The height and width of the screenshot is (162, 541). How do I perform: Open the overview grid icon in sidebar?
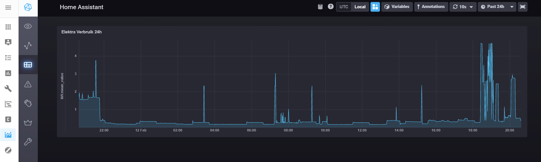pos(8,27)
